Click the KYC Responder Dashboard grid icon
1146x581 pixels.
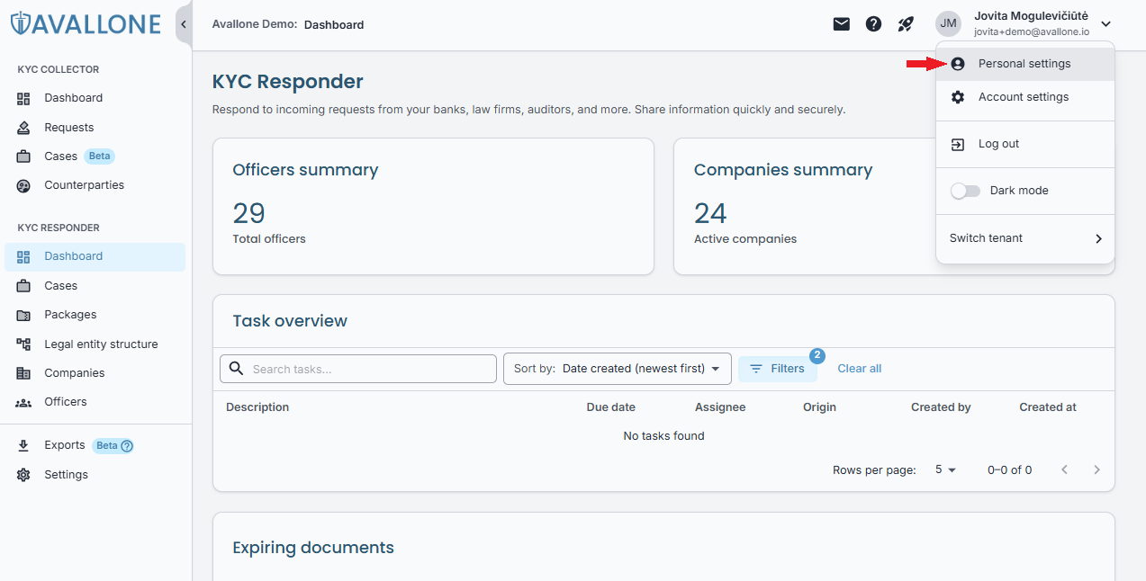(x=24, y=256)
